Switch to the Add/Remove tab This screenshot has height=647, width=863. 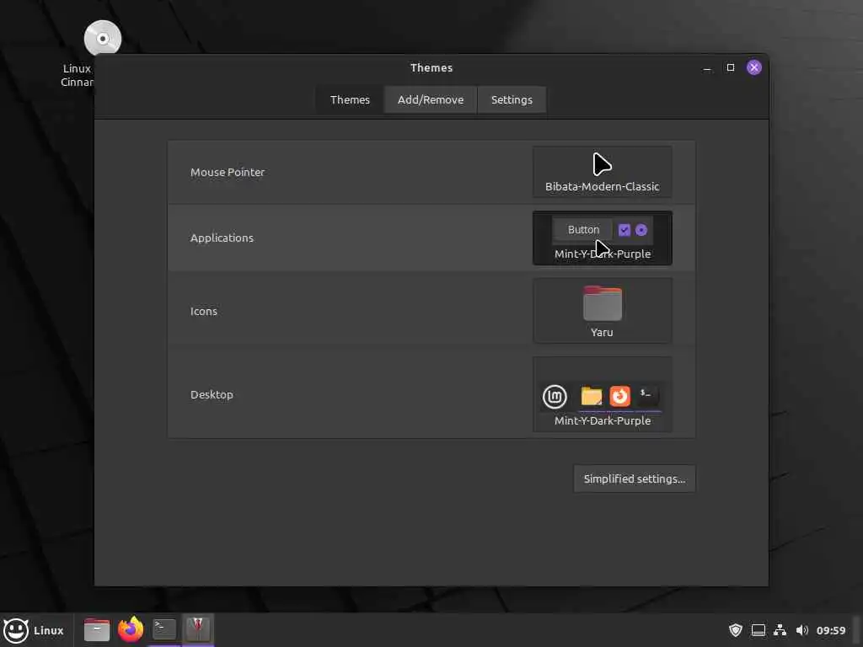click(431, 99)
